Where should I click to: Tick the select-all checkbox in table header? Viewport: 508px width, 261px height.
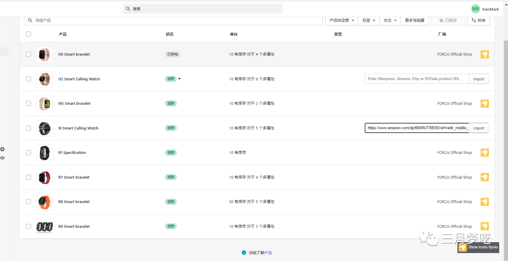[x=29, y=34]
